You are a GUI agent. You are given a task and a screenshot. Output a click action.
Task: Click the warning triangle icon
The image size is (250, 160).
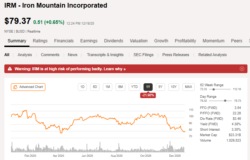click(10, 69)
